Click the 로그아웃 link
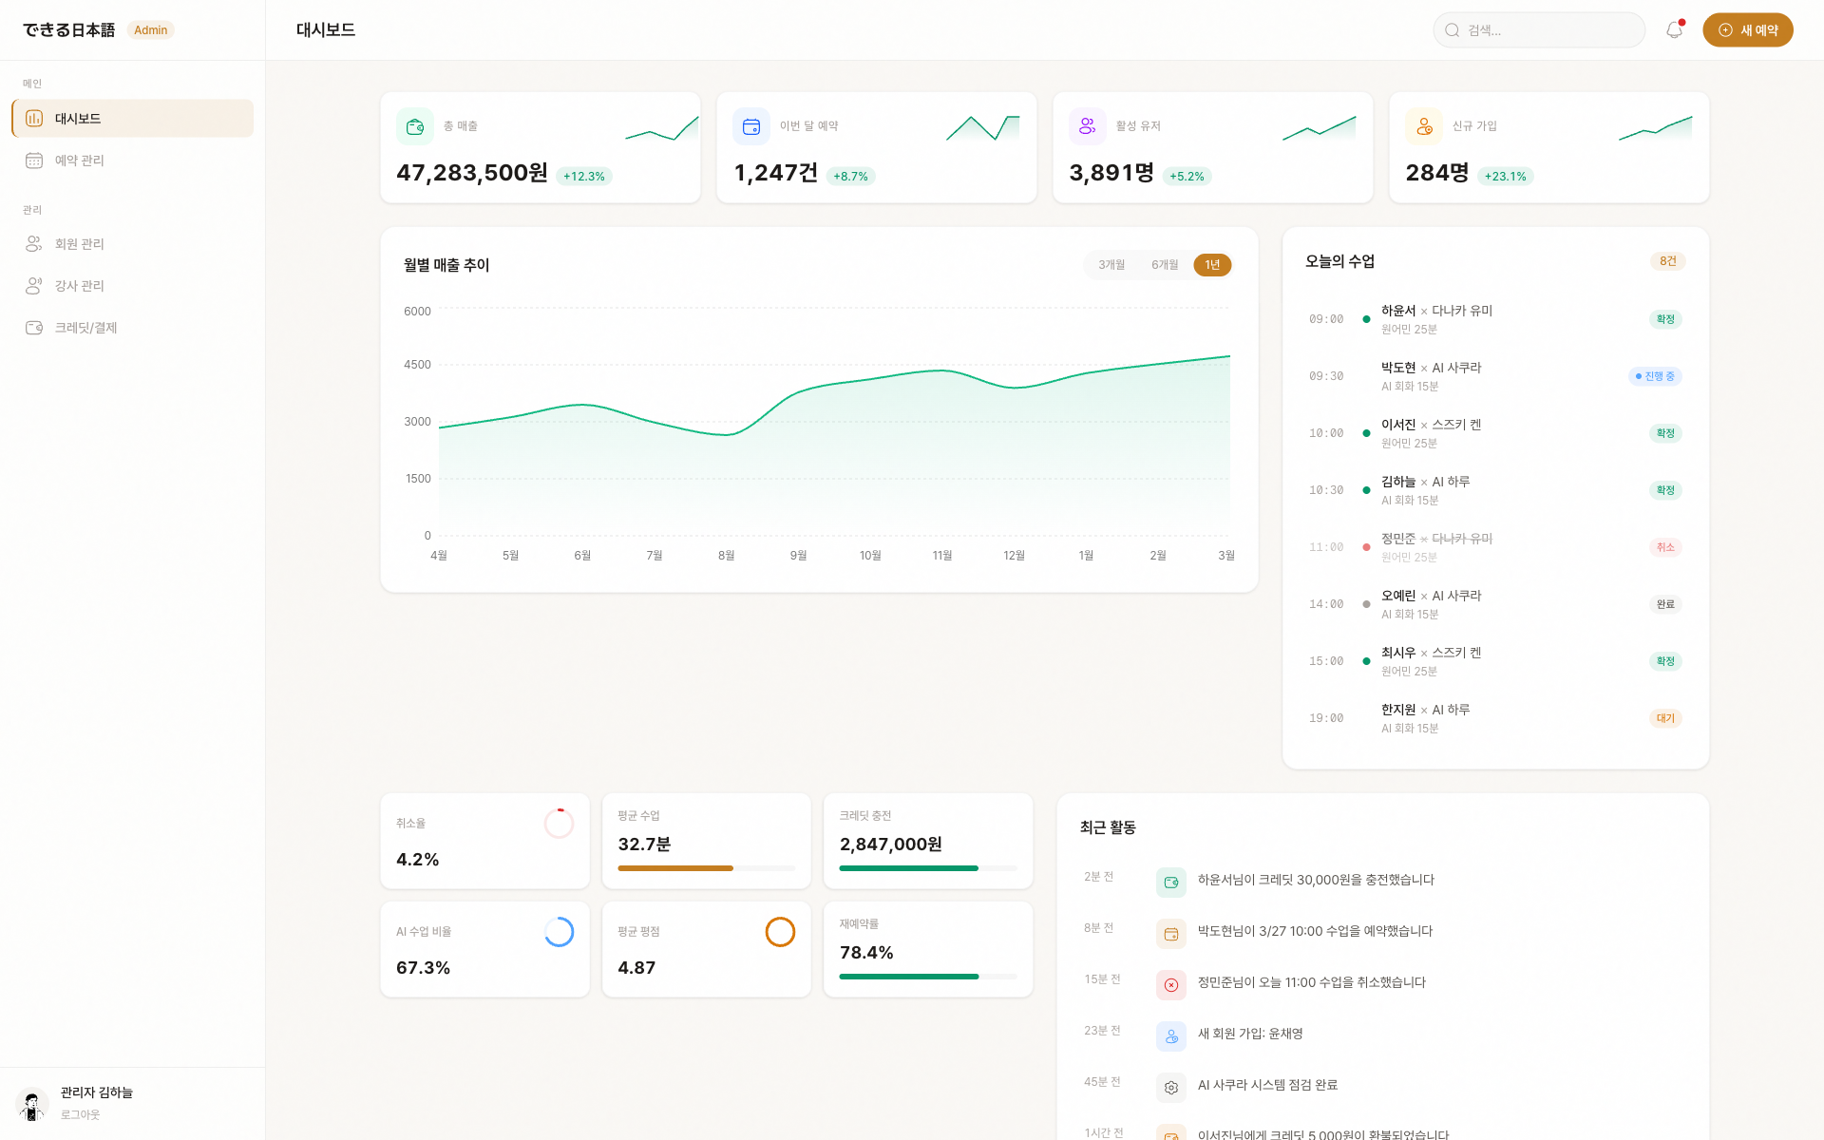The width and height of the screenshot is (1824, 1140). pyautogui.click(x=80, y=1115)
